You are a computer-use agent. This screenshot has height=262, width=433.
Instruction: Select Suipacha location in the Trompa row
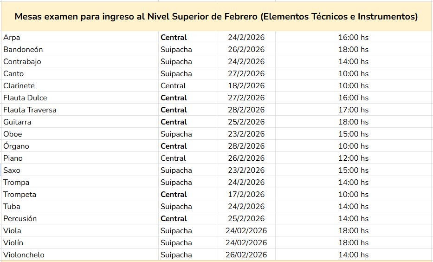click(176, 183)
